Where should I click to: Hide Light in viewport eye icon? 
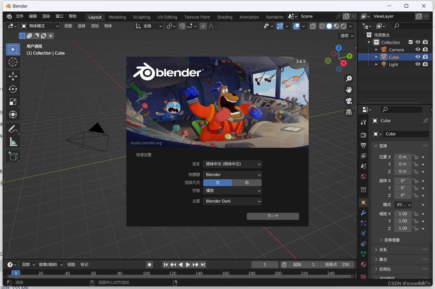coord(418,64)
